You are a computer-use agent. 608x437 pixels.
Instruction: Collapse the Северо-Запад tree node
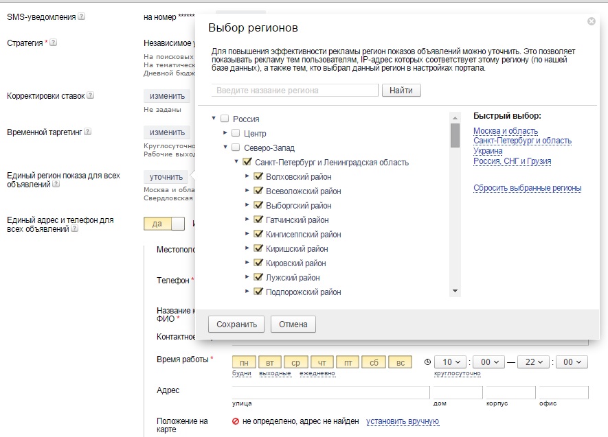pyautogui.click(x=225, y=147)
